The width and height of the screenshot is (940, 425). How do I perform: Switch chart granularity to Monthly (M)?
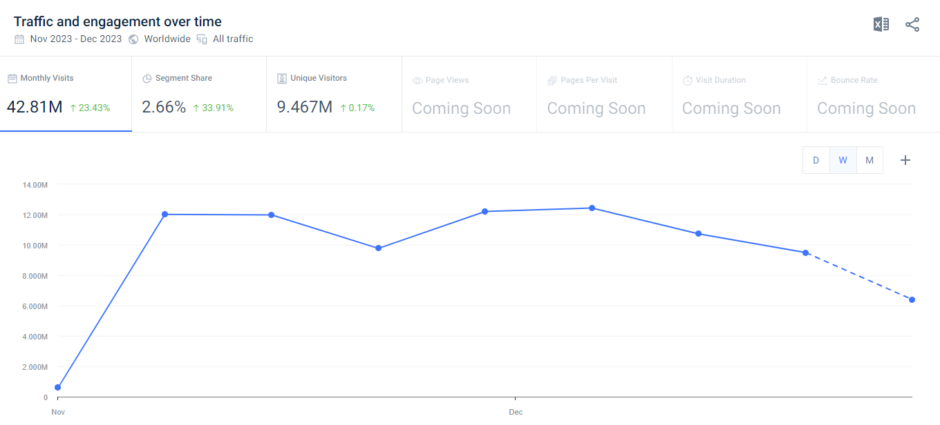pyautogui.click(x=869, y=160)
